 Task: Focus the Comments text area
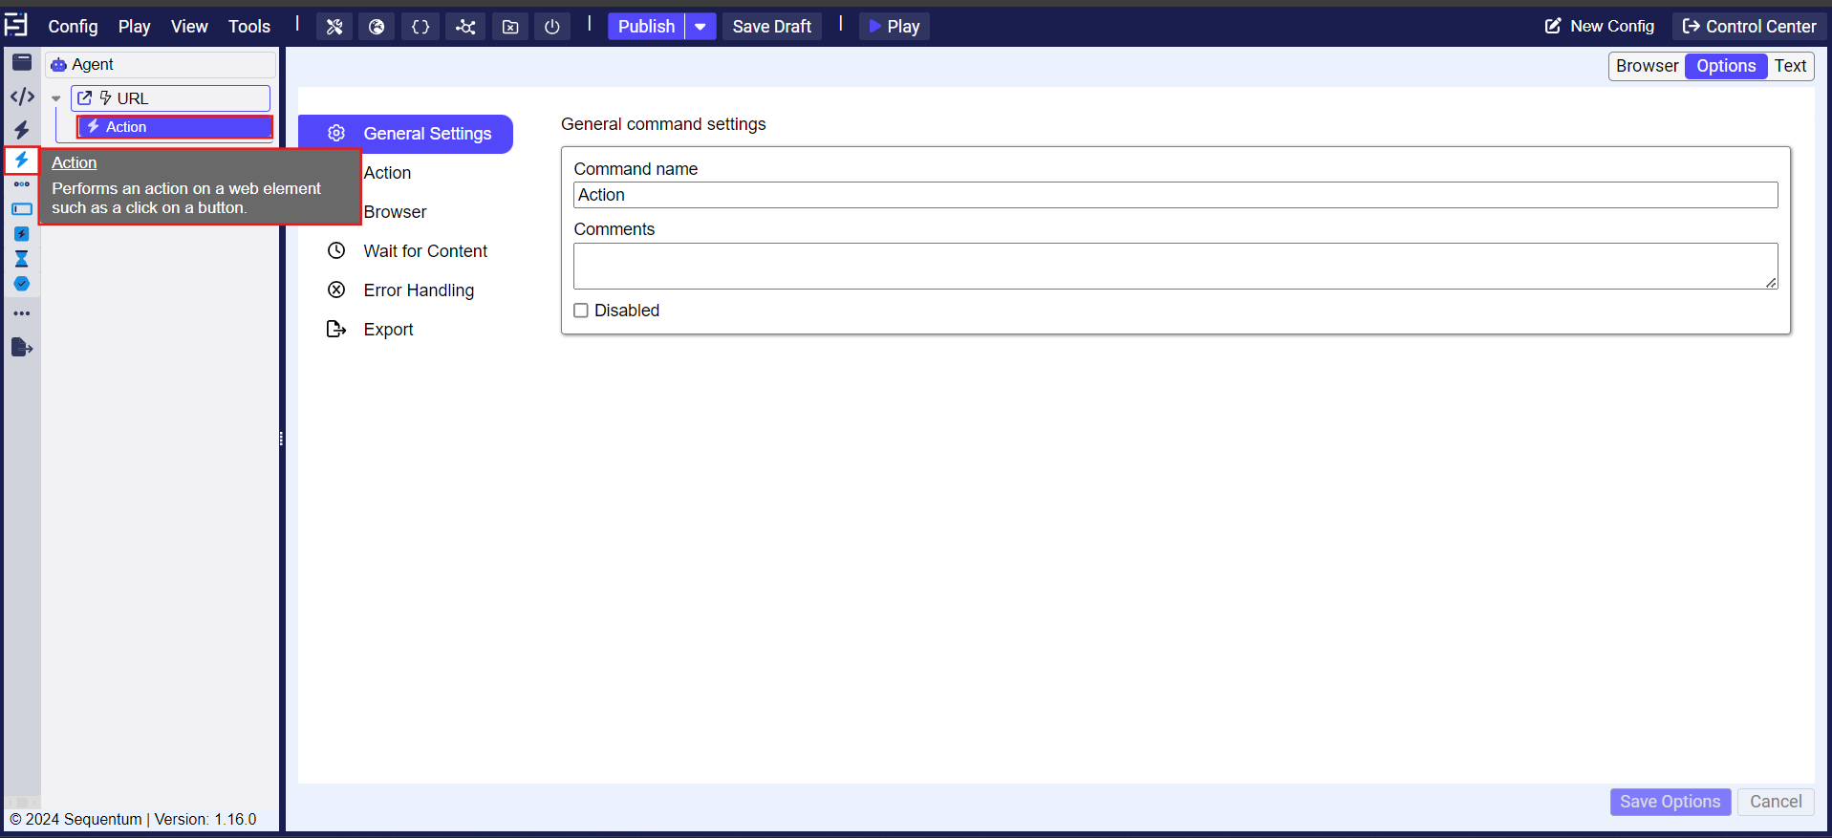coord(1175,266)
